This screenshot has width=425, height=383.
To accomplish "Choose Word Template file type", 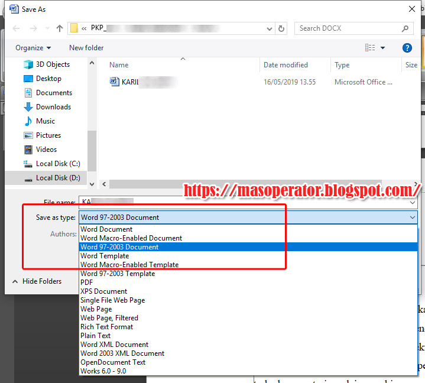I will pyautogui.click(x=248, y=256).
